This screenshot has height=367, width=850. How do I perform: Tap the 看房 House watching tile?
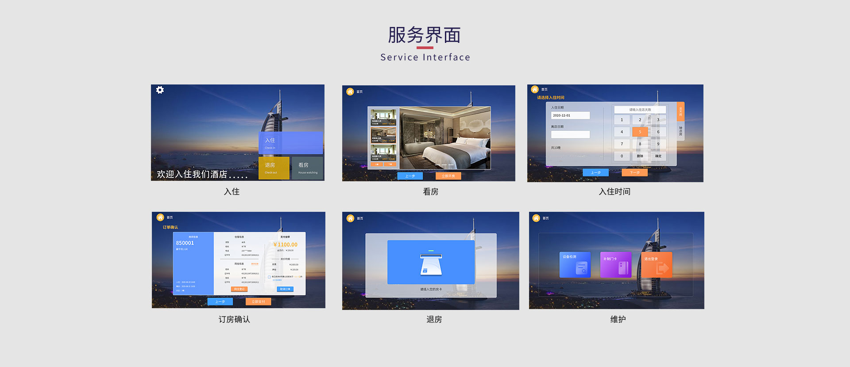pos(307,168)
